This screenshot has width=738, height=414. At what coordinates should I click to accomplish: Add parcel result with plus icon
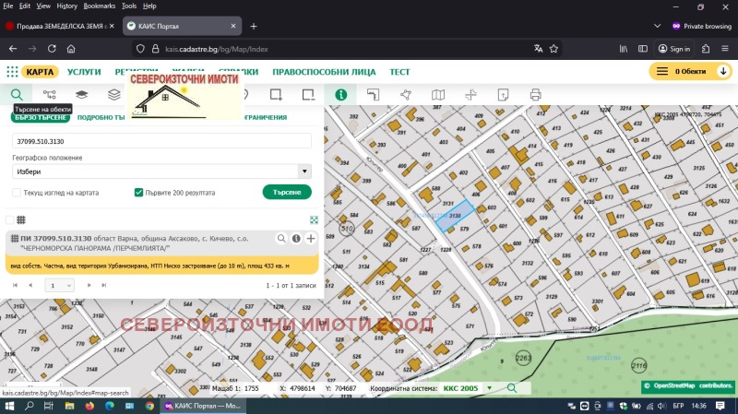(311, 239)
